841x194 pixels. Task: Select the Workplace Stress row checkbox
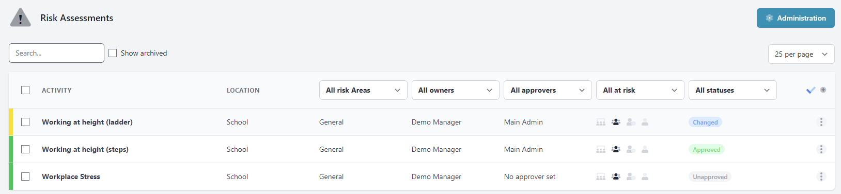25,177
